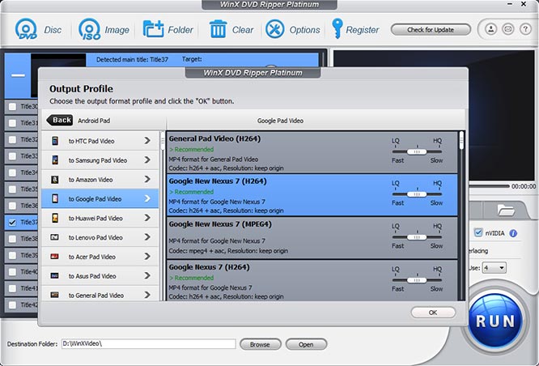The width and height of the screenshot is (539, 366).
Task: Click the Lenovo Pad device icon
Action: click(55, 237)
